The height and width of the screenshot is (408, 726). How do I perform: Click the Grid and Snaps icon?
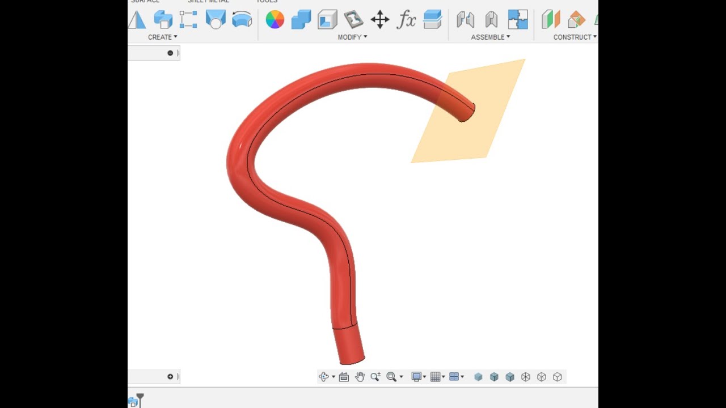point(436,377)
